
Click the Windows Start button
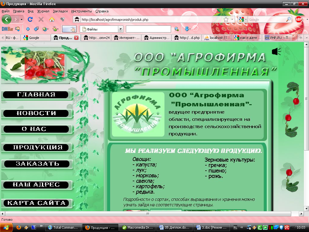tap(6, 227)
